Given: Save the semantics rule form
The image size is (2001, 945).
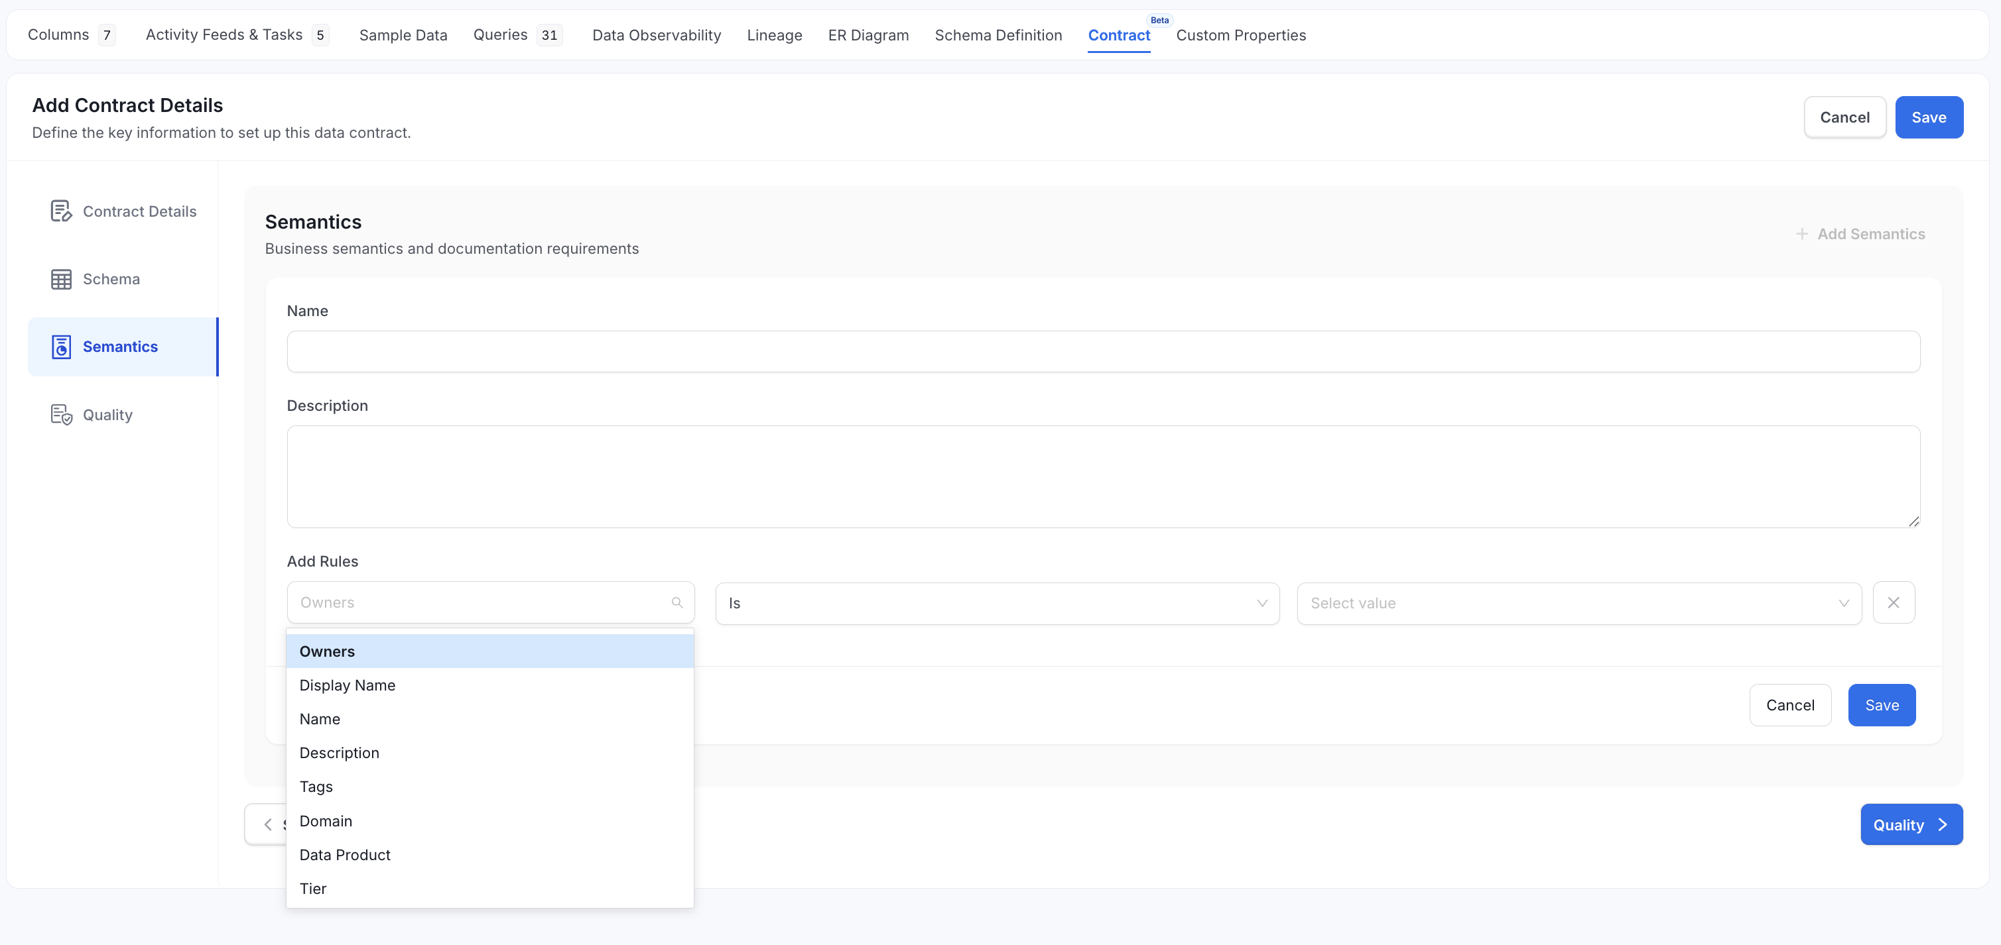Looking at the screenshot, I should (x=1882, y=704).
